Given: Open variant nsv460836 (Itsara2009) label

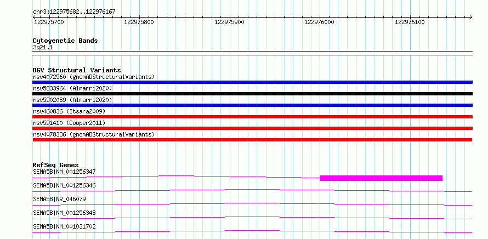Looking at the screenshot, I should 69,111.
